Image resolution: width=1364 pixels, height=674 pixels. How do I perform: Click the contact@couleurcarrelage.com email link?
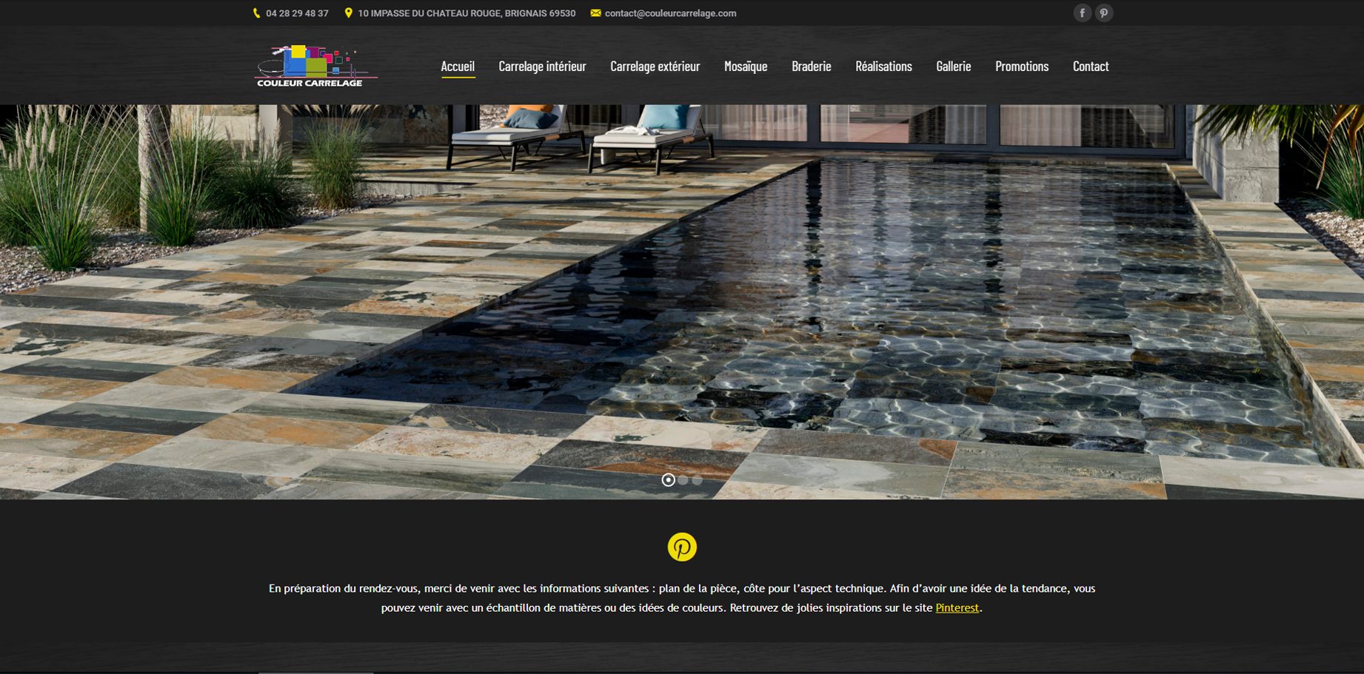coord(670,13)
